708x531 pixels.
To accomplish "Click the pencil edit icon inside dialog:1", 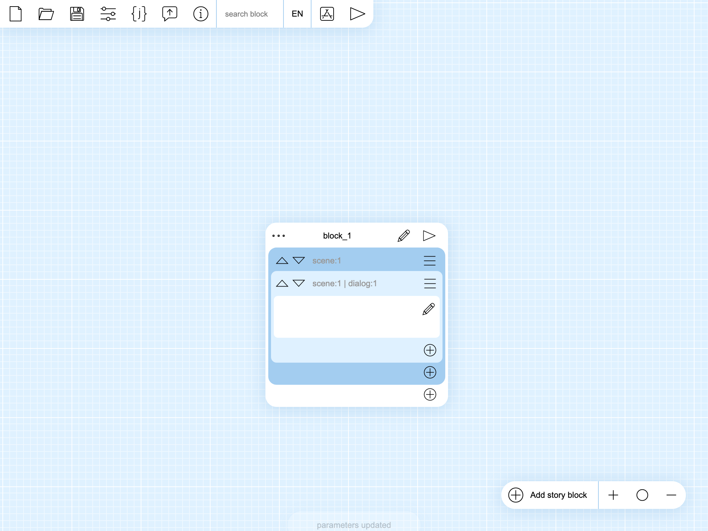I will tap(429, 309).
